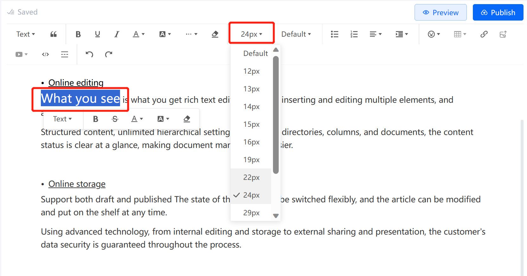Screen dimensions: 527x276
Task: Click the font size list scrollbar thumb
Action: click(x=276, y=115)
